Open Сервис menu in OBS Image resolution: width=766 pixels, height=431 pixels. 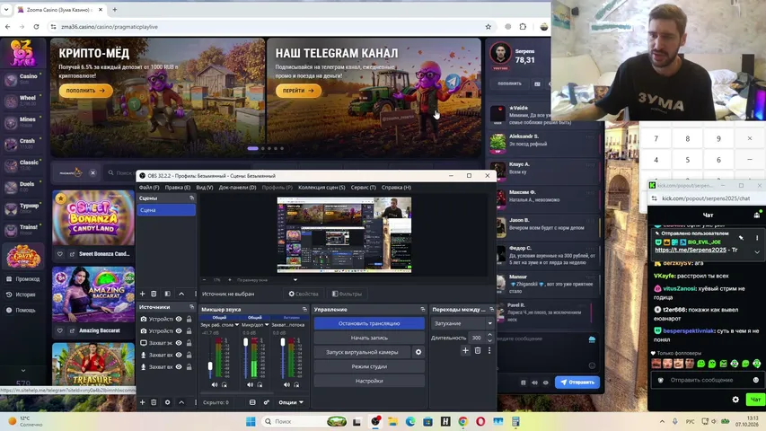363,187
